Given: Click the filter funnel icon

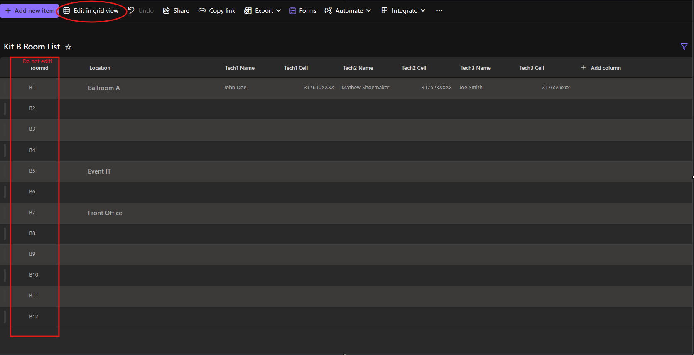Looking at the screenshot, I should tap(684, 47).
